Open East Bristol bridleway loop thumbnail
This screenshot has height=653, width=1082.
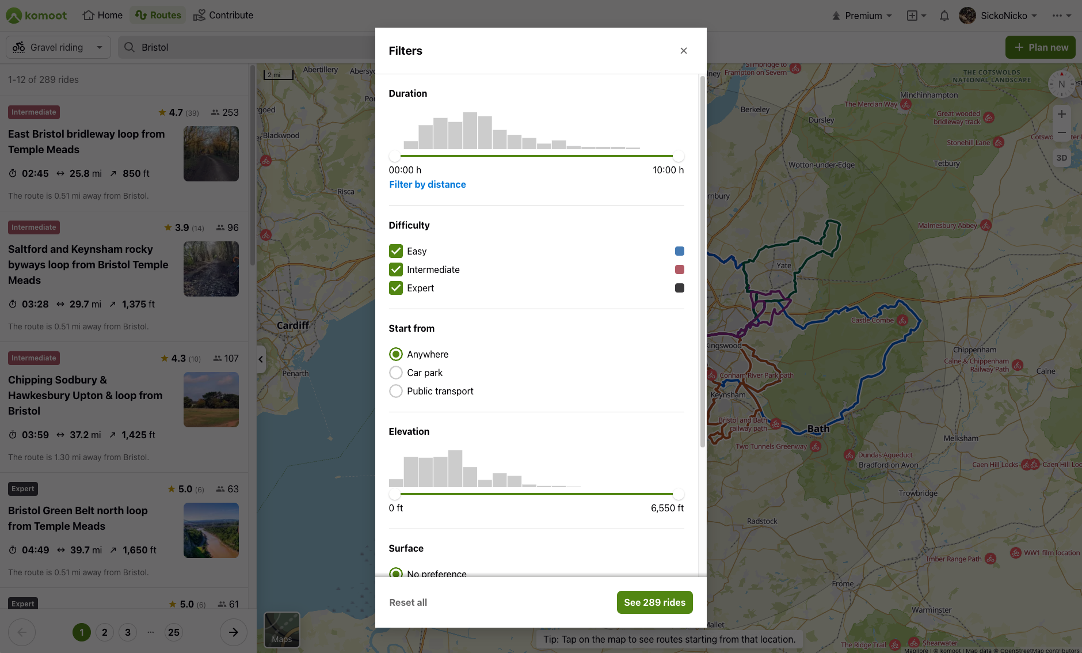tap(211, 154)
